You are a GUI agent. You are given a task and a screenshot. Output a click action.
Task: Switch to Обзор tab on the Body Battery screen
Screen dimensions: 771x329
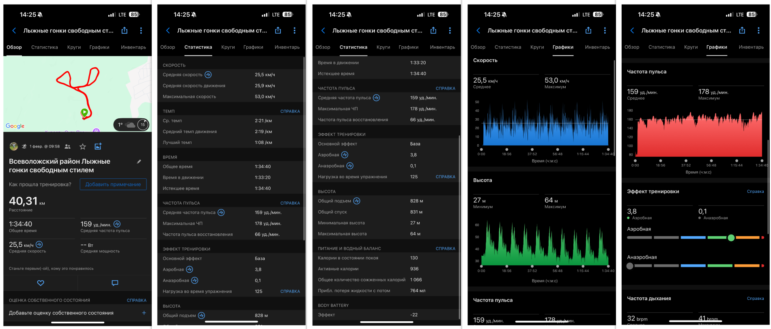tap(323, 47)
